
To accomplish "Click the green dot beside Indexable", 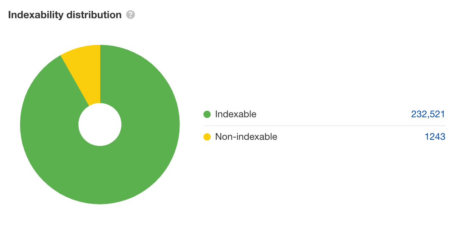I will [207, 114].
